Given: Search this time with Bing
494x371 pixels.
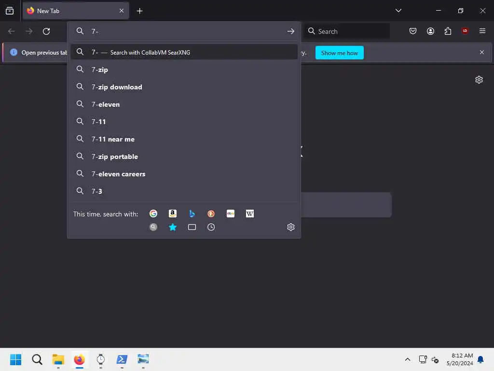Looking at the screenshot, I should coord(192,214).
